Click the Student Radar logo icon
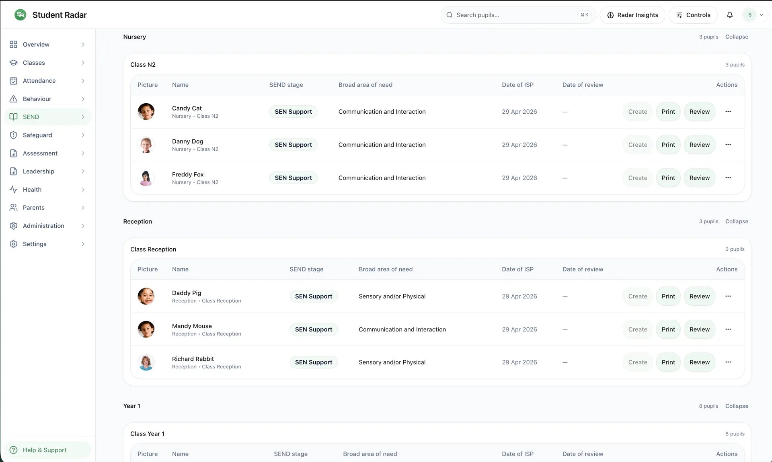Screen dimensions: 772x462 click(x=21, y=15)
